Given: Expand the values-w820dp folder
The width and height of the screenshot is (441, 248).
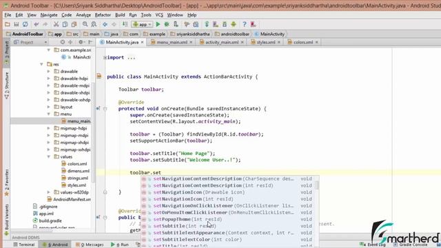Looking at the screenshot, I should (49, 192).
